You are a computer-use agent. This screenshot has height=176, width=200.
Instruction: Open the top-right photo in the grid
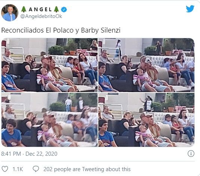coord(146,65)
